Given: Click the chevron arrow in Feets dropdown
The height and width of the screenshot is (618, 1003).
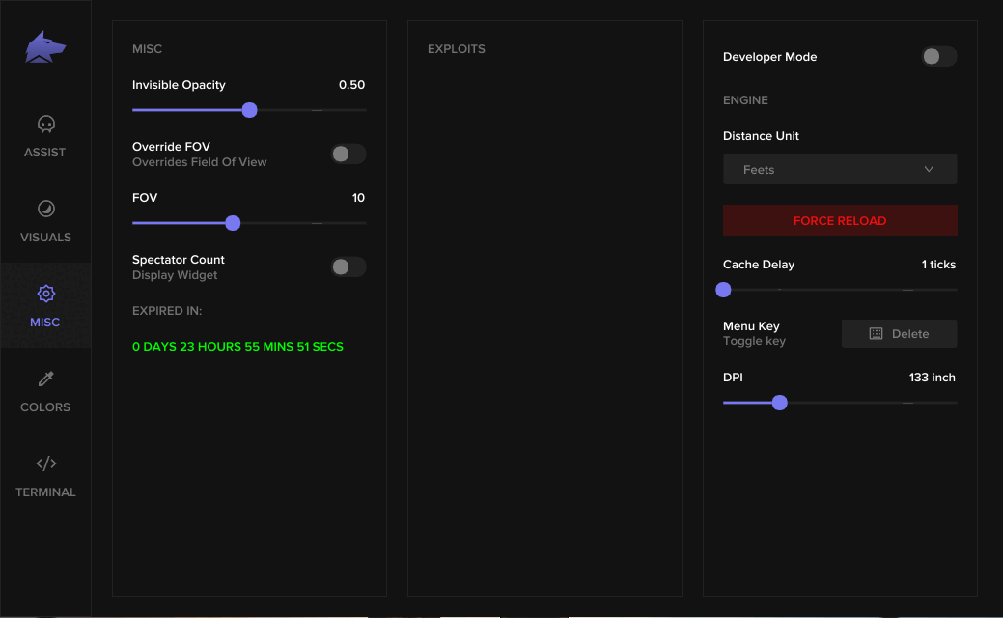Looking at the screenshot, I should pyautogui.click(x=929, y=169).
